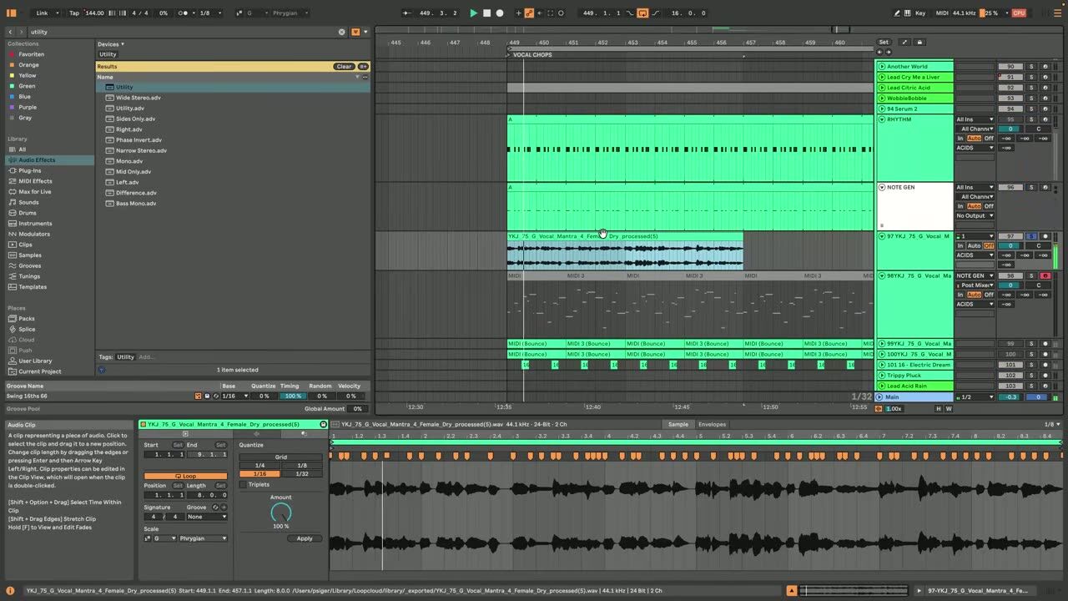Toggle the Arrangement Loop switch
Screen dimensions: 1068x601
[642, 13]
